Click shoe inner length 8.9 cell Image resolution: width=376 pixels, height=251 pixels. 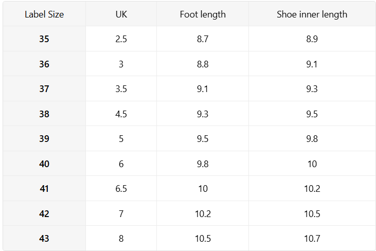point(312,39)
